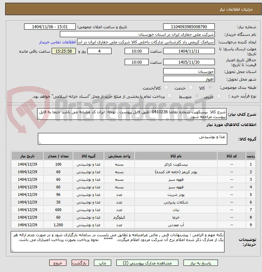Click the quantity 1,200 cell
Viewport: 262px width, 272px height.
(58, 225)
